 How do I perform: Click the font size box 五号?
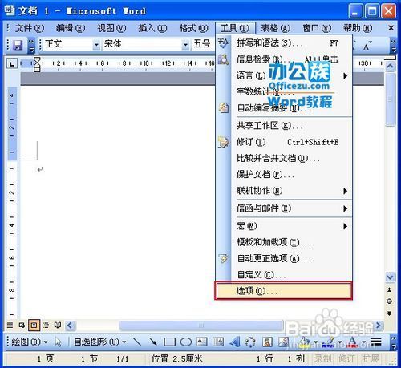click(x=203, y=44)
